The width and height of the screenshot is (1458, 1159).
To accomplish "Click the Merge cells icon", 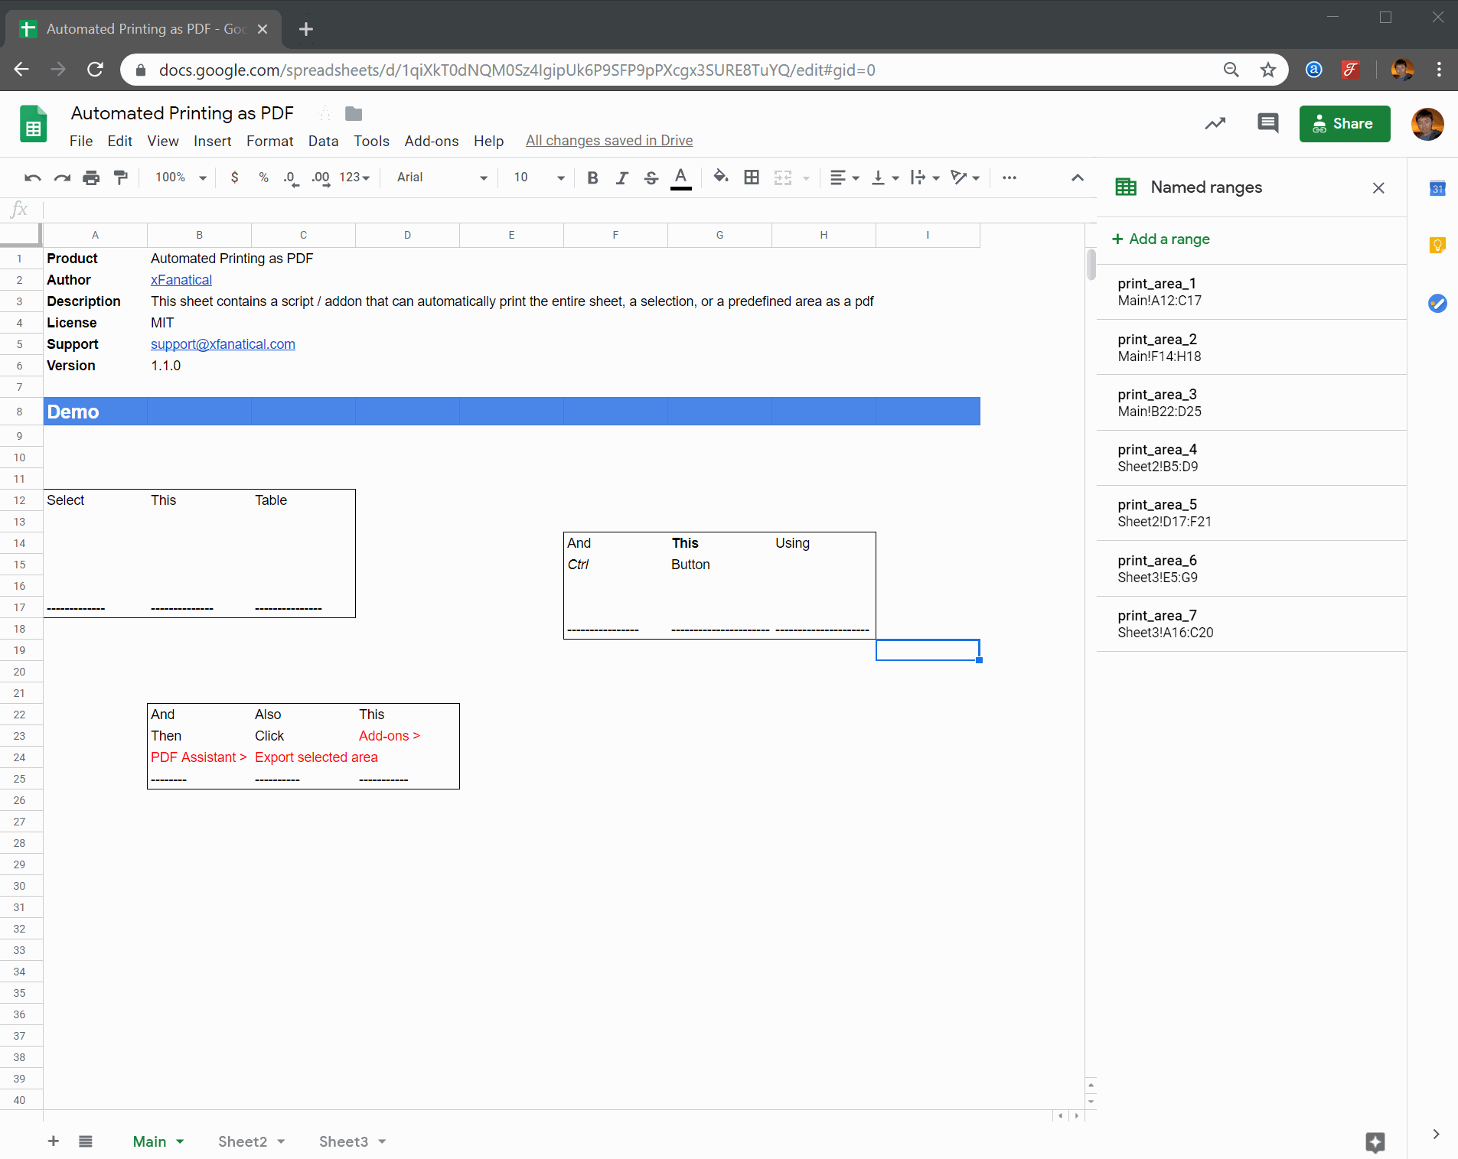I will pyautogui.click(x=782, y=177).
